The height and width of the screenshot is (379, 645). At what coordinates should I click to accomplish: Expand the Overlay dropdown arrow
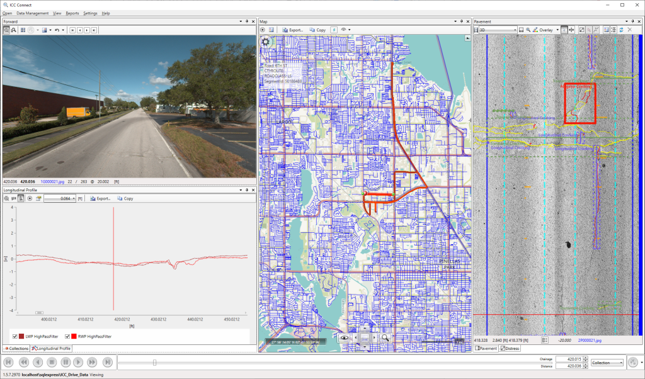[557, 30]
